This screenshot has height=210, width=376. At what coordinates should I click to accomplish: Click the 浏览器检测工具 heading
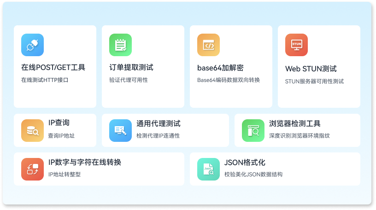coord(294,123)
